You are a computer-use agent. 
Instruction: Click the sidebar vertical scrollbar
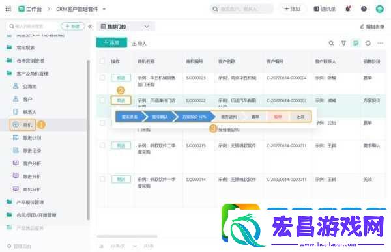pyautogui.click(x=88, y=140)
